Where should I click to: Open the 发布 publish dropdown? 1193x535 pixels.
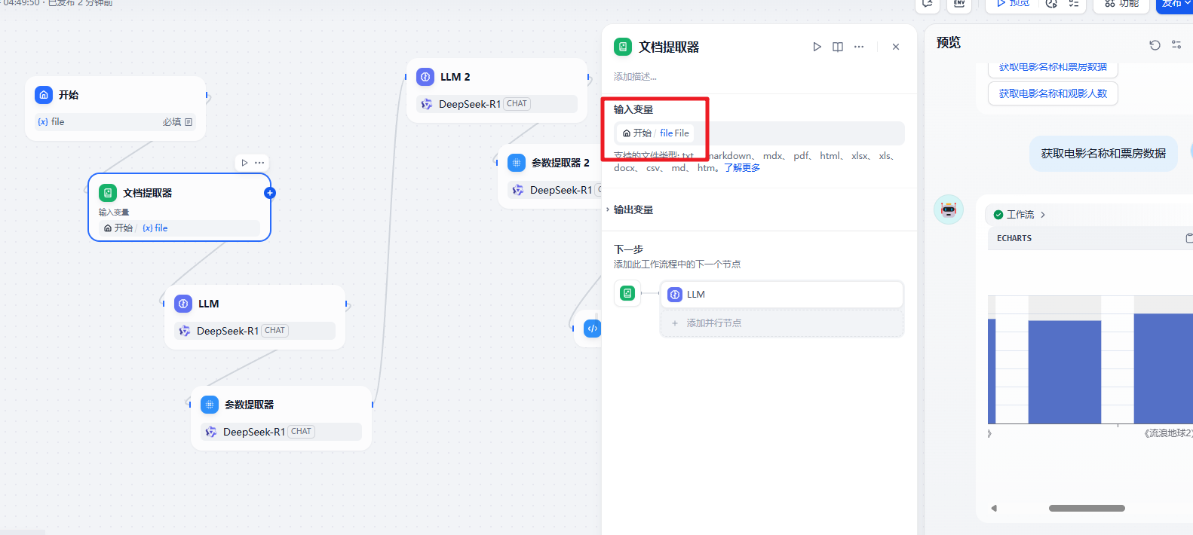tap(1174, 5)
